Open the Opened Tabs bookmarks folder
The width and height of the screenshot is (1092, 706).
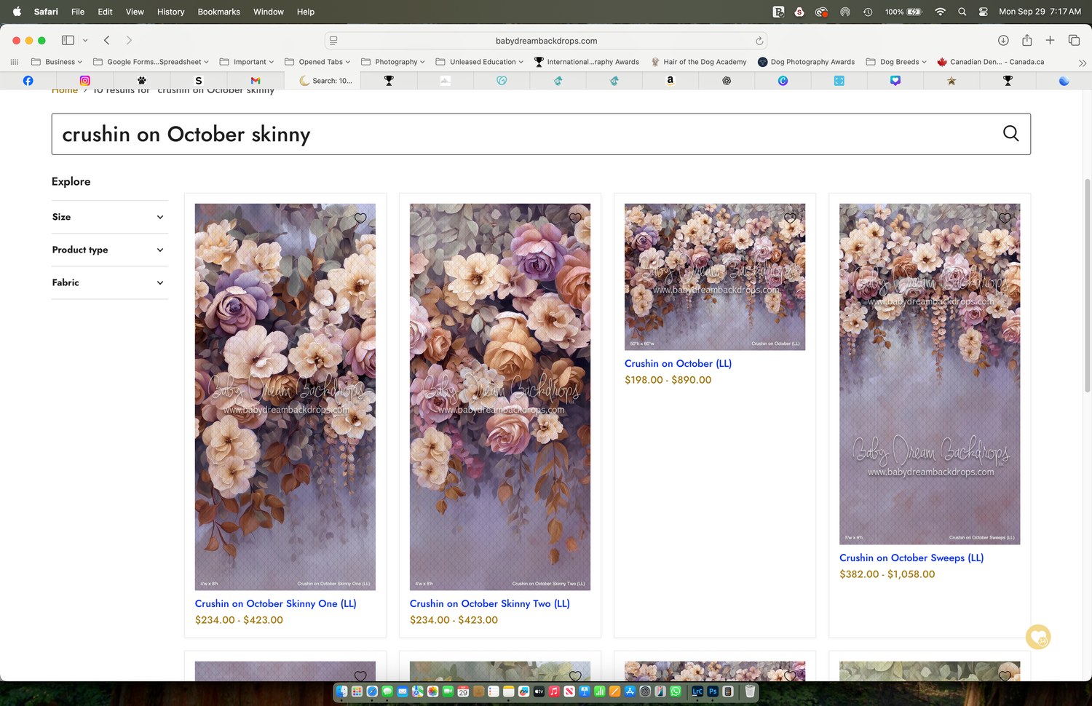317,62
